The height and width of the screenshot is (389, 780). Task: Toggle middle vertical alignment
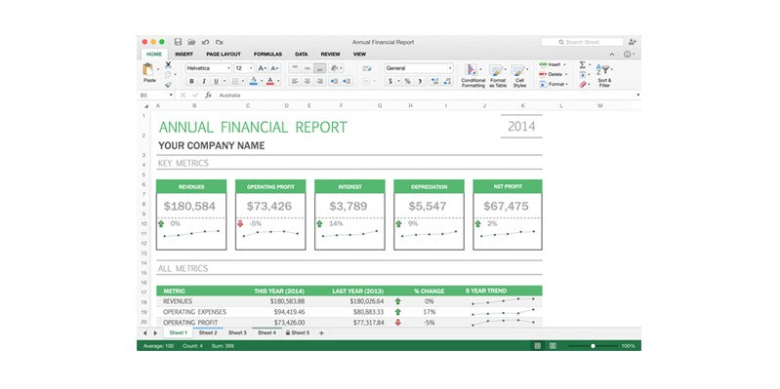[x=308, y=68]
